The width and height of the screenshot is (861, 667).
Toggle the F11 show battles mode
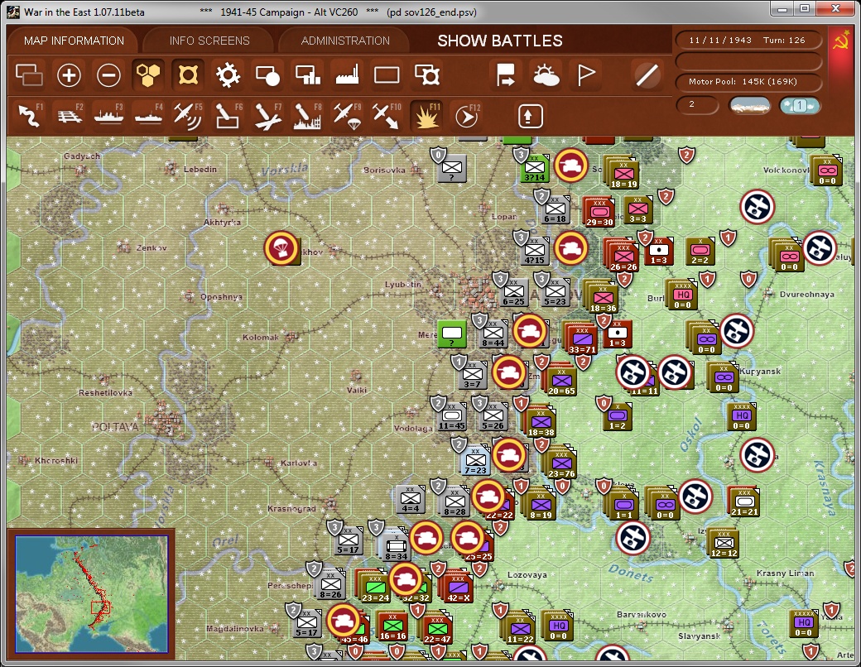tap(426, 116)
